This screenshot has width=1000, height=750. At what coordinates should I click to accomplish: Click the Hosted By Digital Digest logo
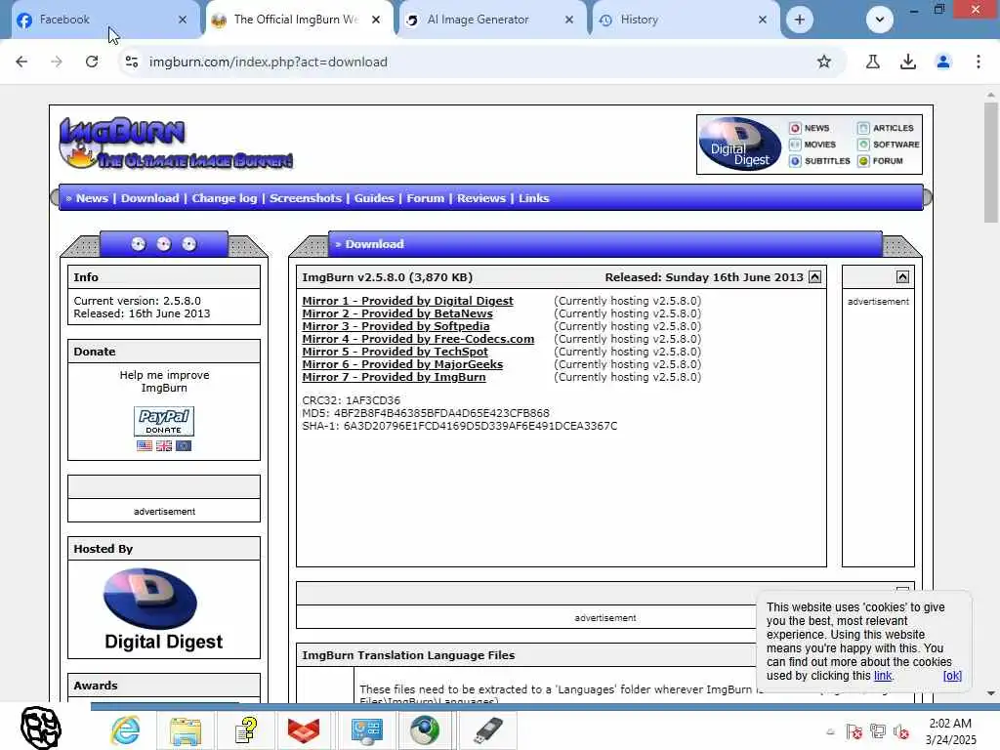(x=164, y=609)
